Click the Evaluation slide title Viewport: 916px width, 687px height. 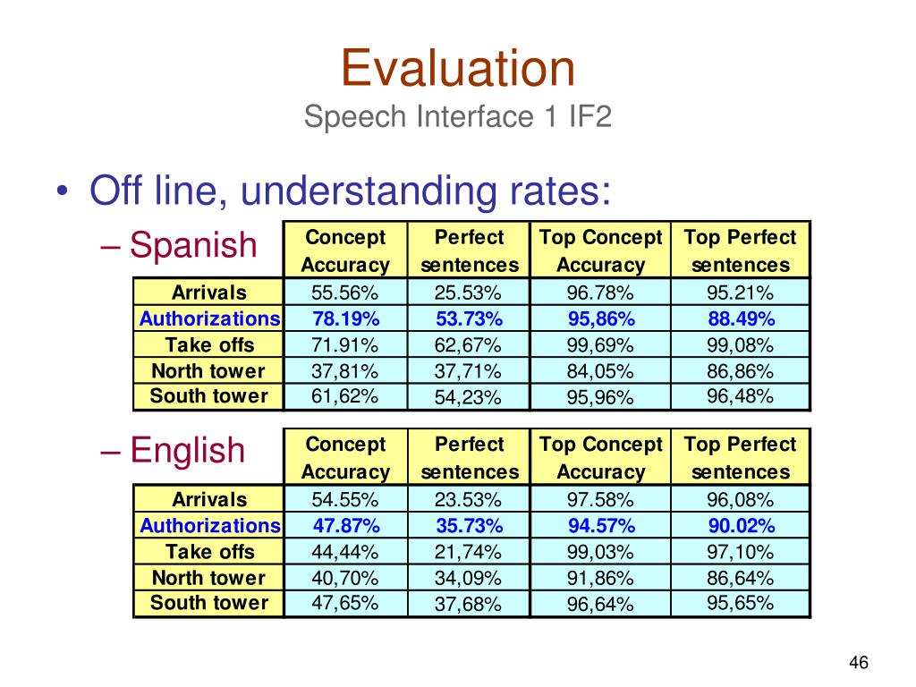pos(458,68)
